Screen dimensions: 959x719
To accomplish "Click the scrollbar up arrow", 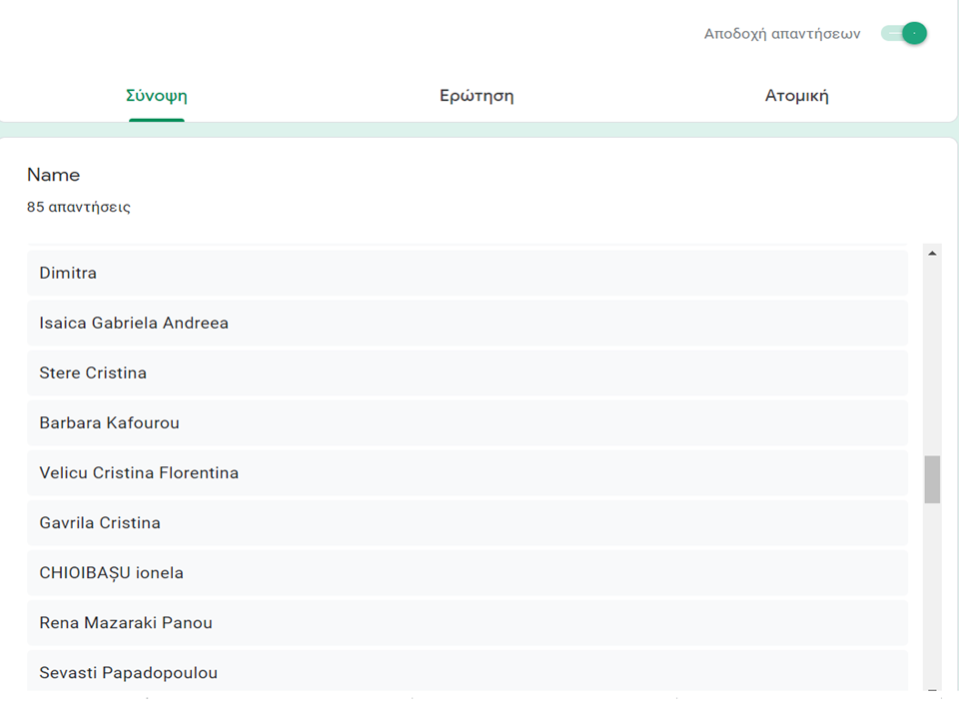I will (x=932, y=254).
